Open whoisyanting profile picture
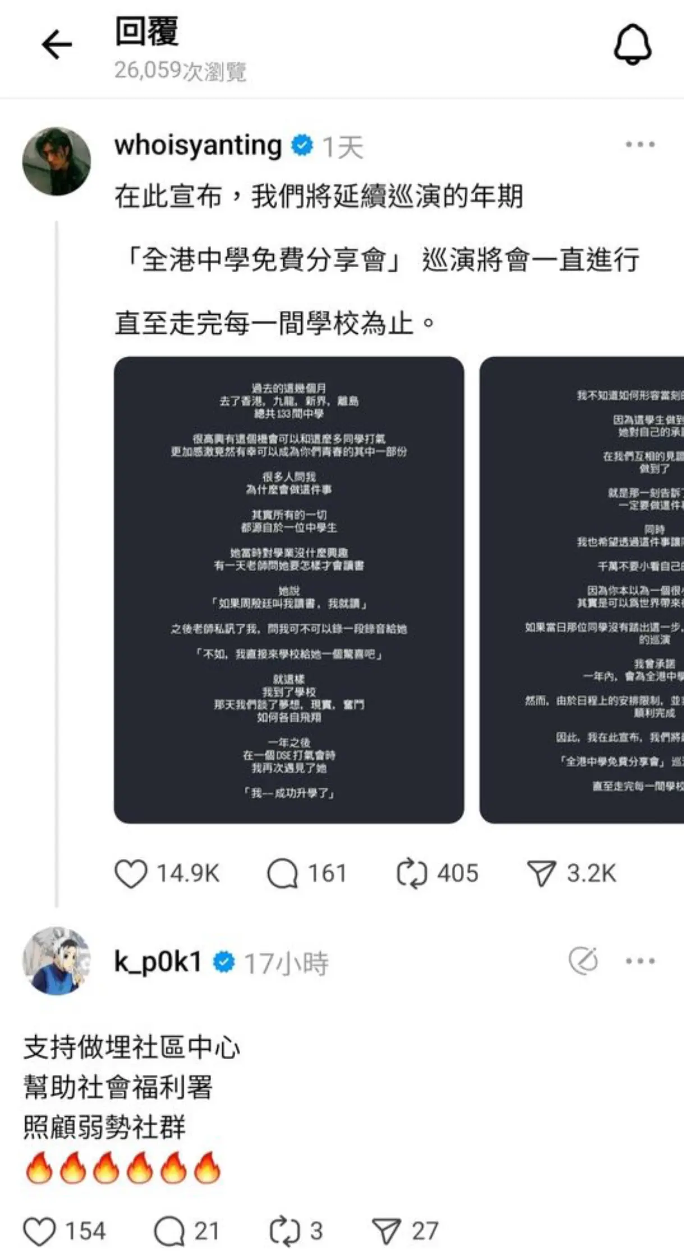This screenshot has height=1251, width=684. click(57, 162)
